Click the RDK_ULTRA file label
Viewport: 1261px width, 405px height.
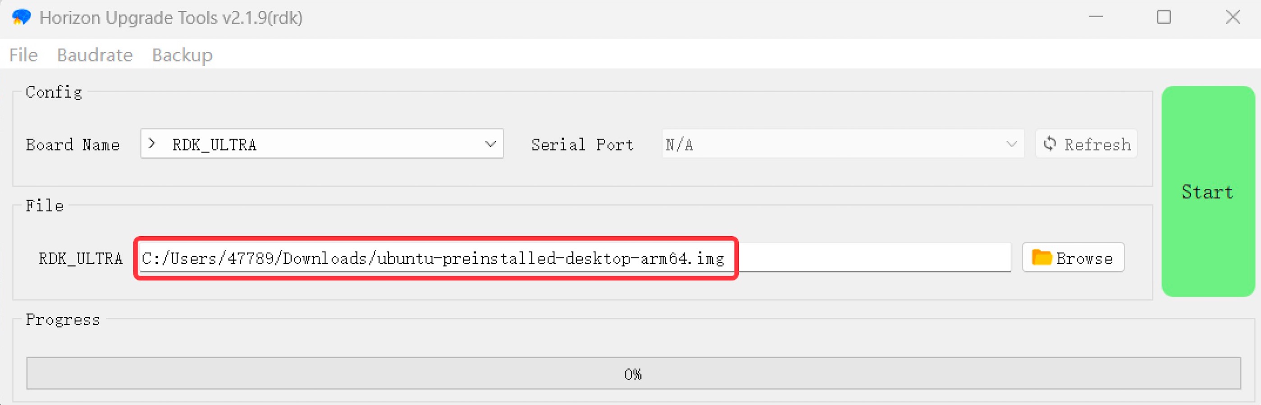click(x=81, y=258)
